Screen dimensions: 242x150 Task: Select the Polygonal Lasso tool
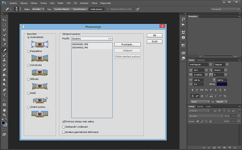tap(4, 30)
